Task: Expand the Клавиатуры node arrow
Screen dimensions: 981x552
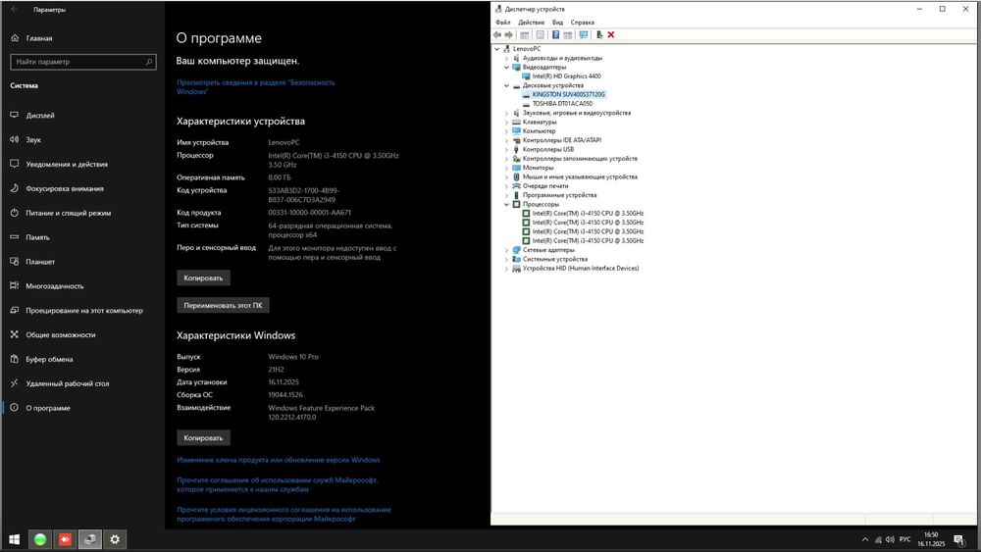Action: [507, 122]
